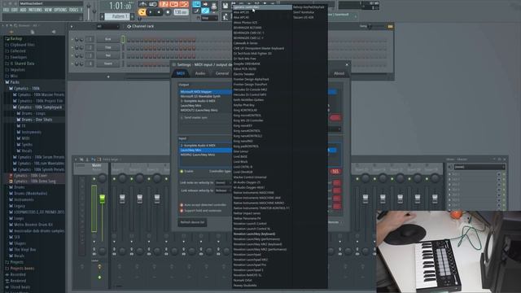Select Microsoft MIDI Mapper output device

205,92
